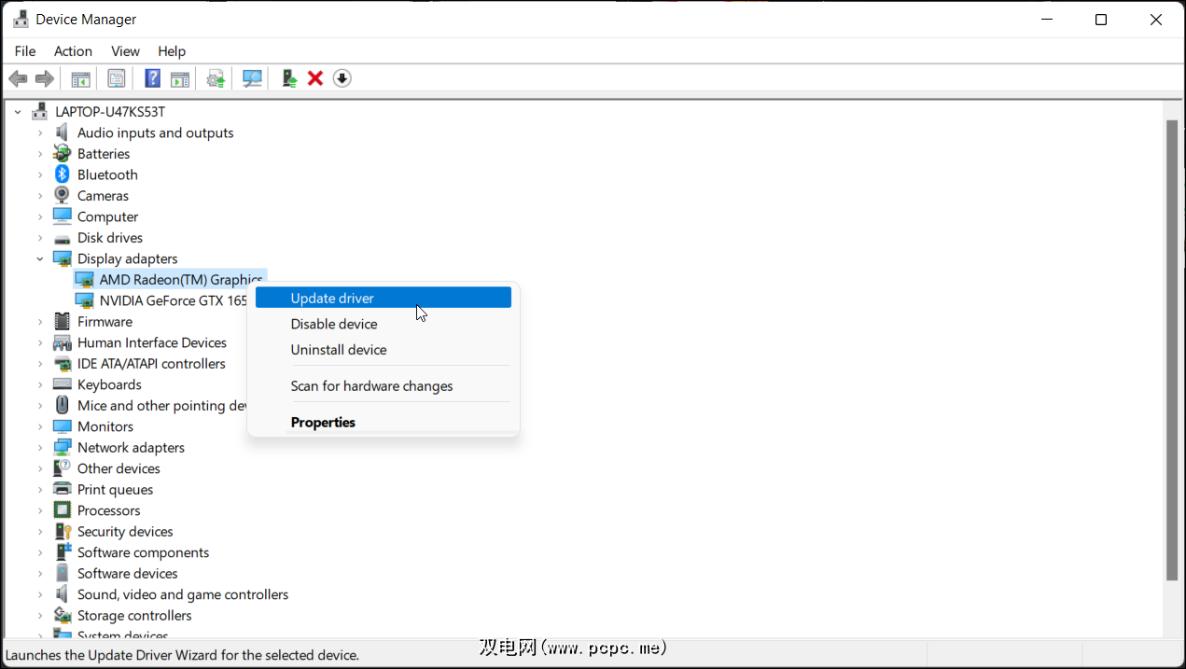Expand the Firmware category arrow

point(40,321)
